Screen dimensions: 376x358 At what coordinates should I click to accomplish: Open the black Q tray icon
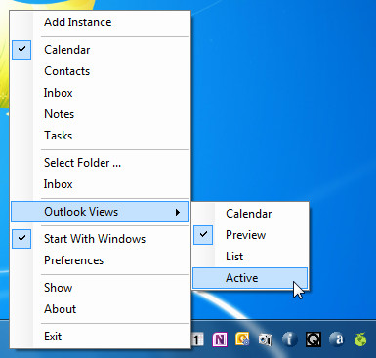click(x=313, y=339)
